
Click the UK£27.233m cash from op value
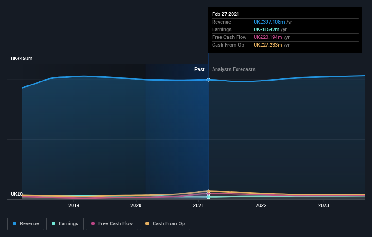(268, 45)
